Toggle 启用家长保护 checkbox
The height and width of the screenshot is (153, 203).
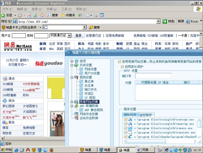122,66
